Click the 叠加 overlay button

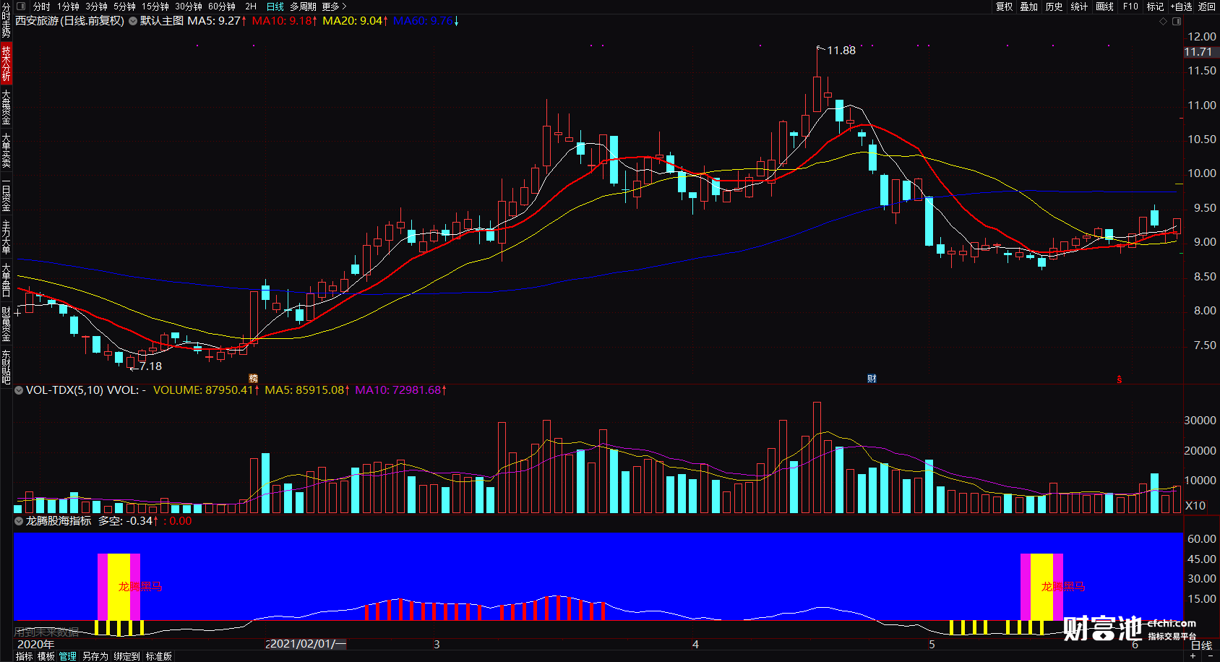(x=1029, y=6)
